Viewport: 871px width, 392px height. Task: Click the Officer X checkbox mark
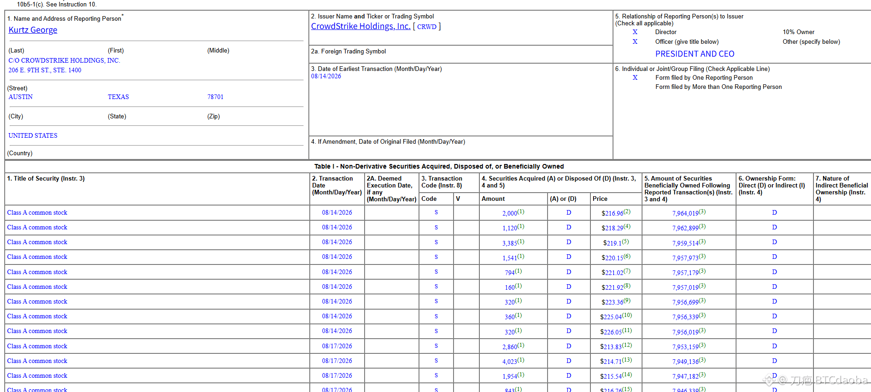click(x=635, y=41)
